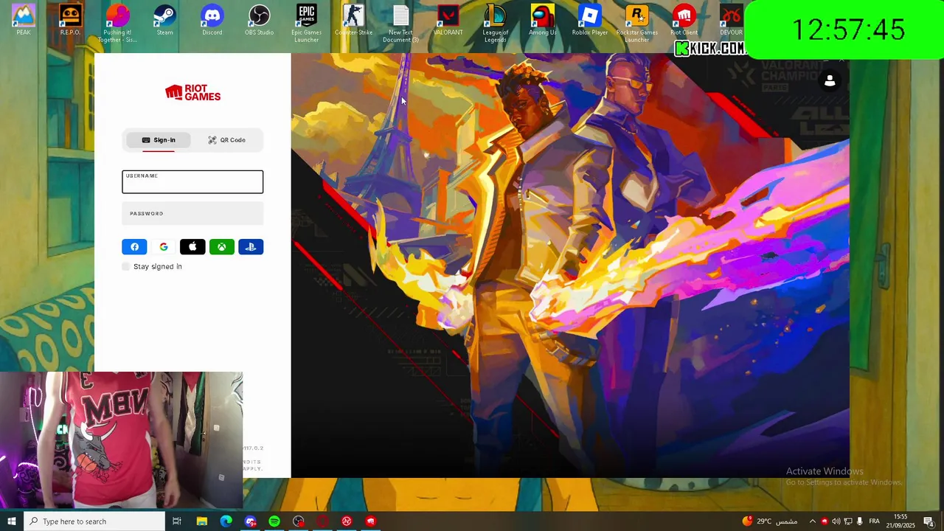Open File Explorer from the taskbar

pos(201,521)
